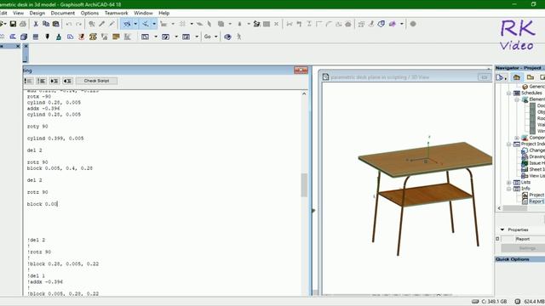
Task: Click the Cut scissors icon
Action: (x=36, y=24)
